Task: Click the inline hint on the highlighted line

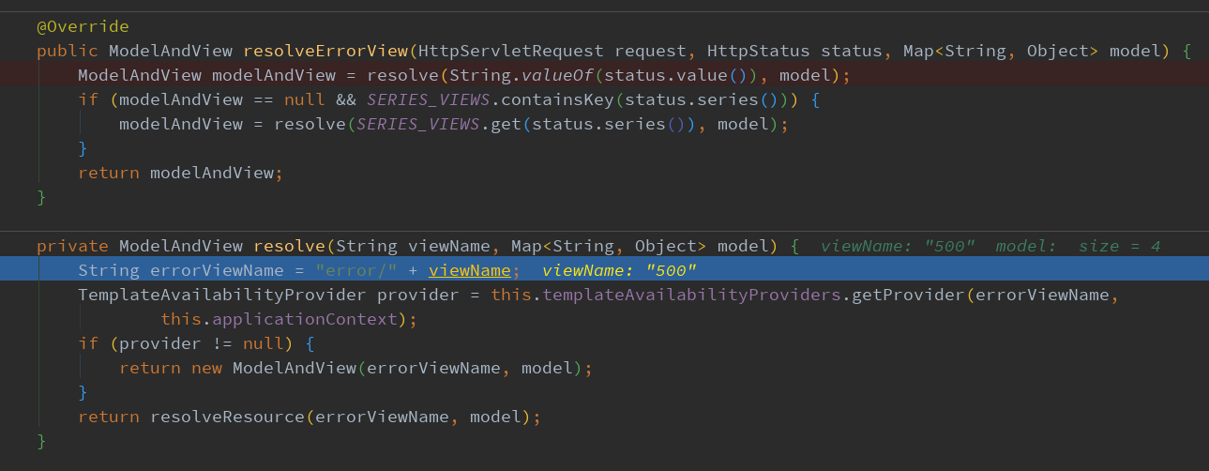Action: (620, 270)
